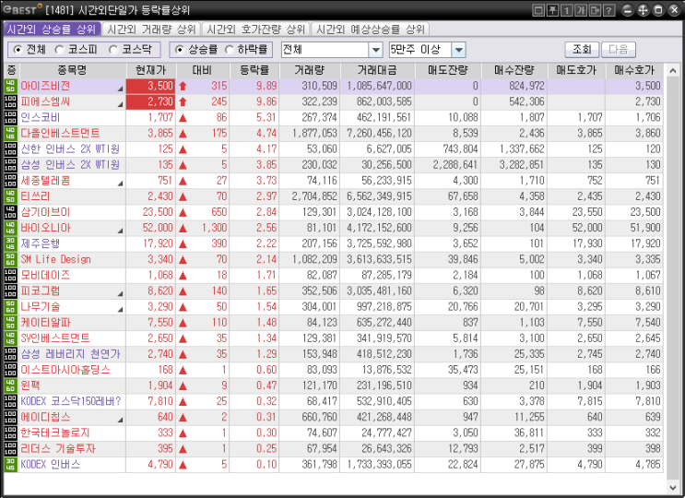Click the margin badge icon beside 나무기술
The width and height of the screenshot is (685, 498).
[x=10, y=307]
